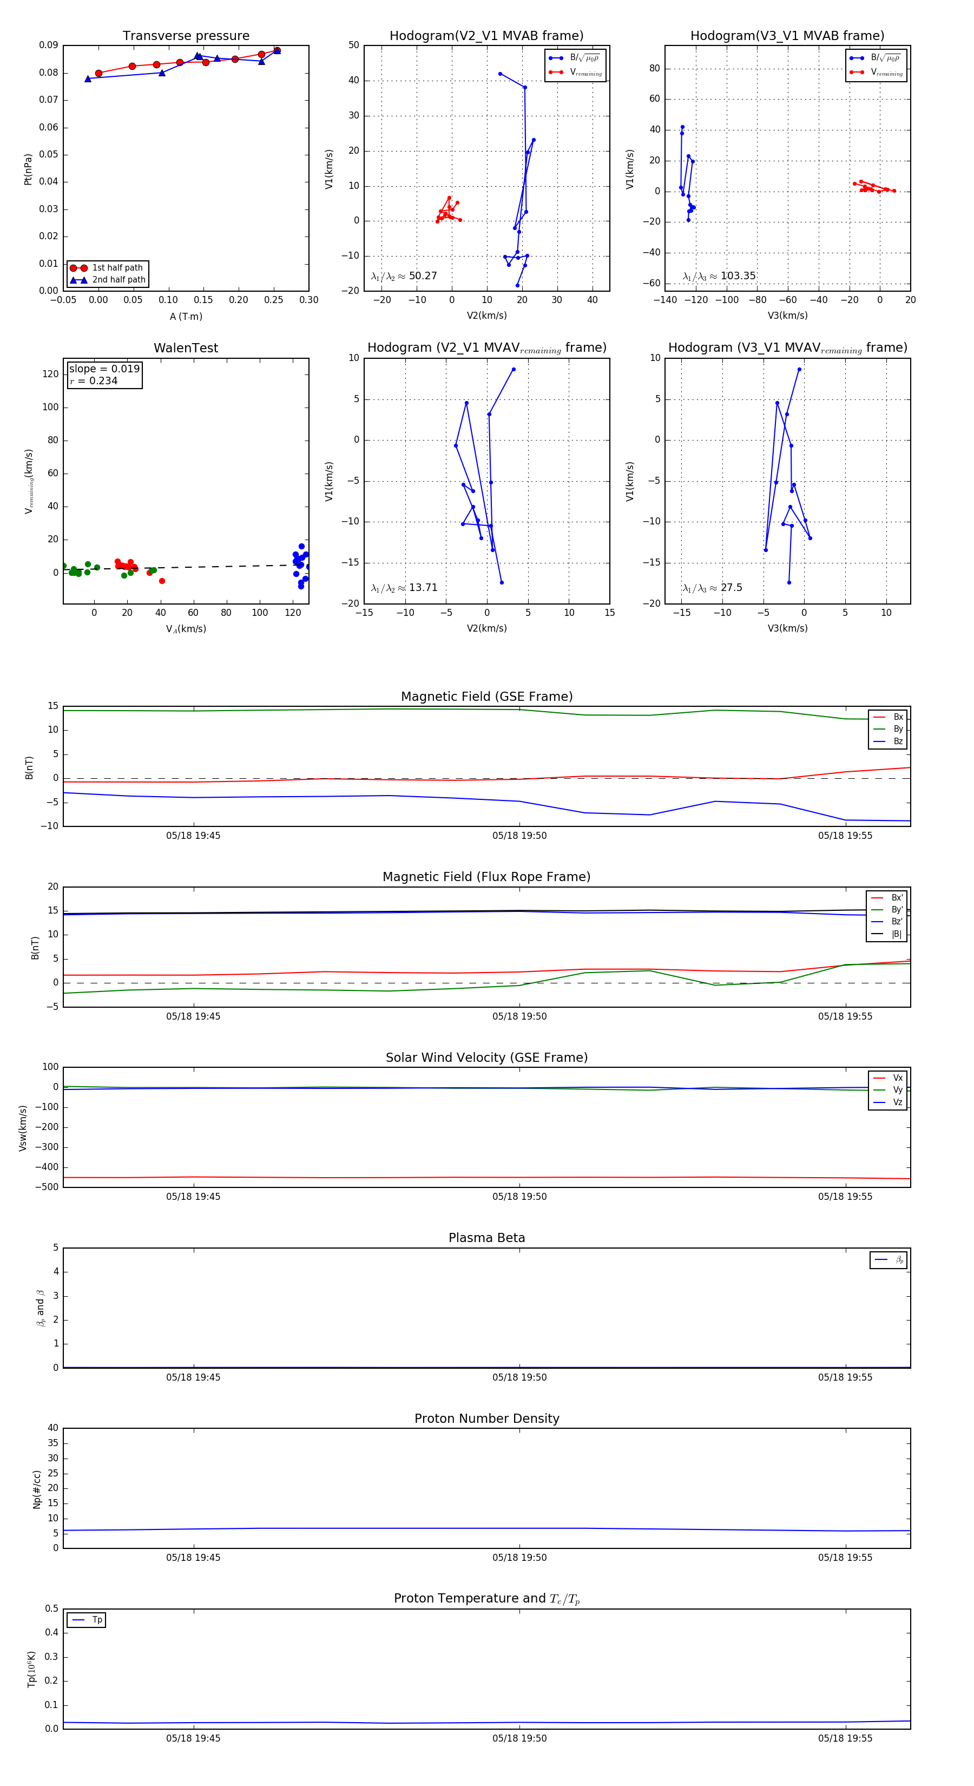Click '05/18 19:45' tick under GSE magnetic plot

(193, 836)
